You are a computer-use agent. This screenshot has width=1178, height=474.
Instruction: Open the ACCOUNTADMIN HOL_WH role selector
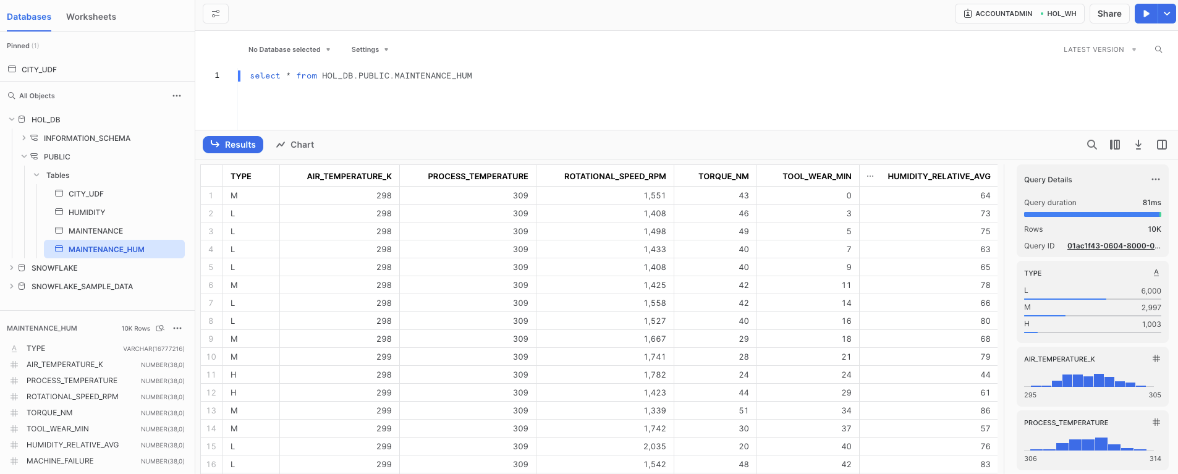pyautogui.click(x=1020, y=14)
